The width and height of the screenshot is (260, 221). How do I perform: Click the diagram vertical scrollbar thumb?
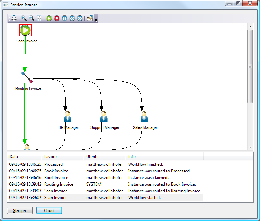pyautogui.click(x=250, y=66)
